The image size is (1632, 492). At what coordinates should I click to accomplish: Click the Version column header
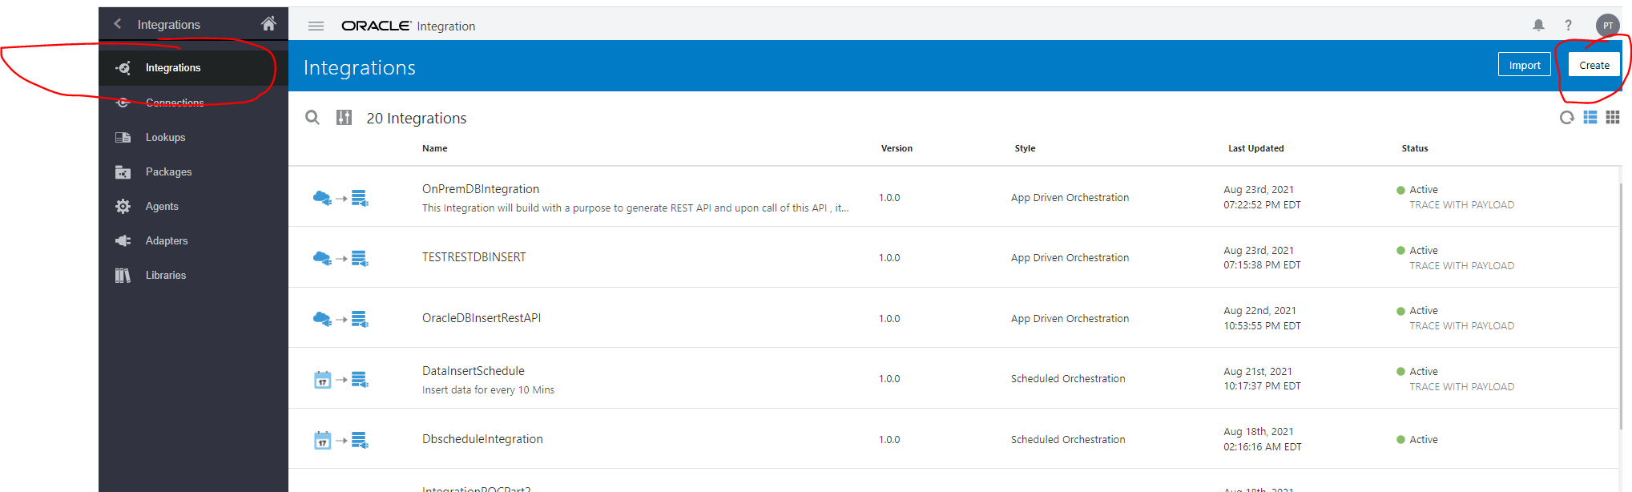tap(897, 148)
